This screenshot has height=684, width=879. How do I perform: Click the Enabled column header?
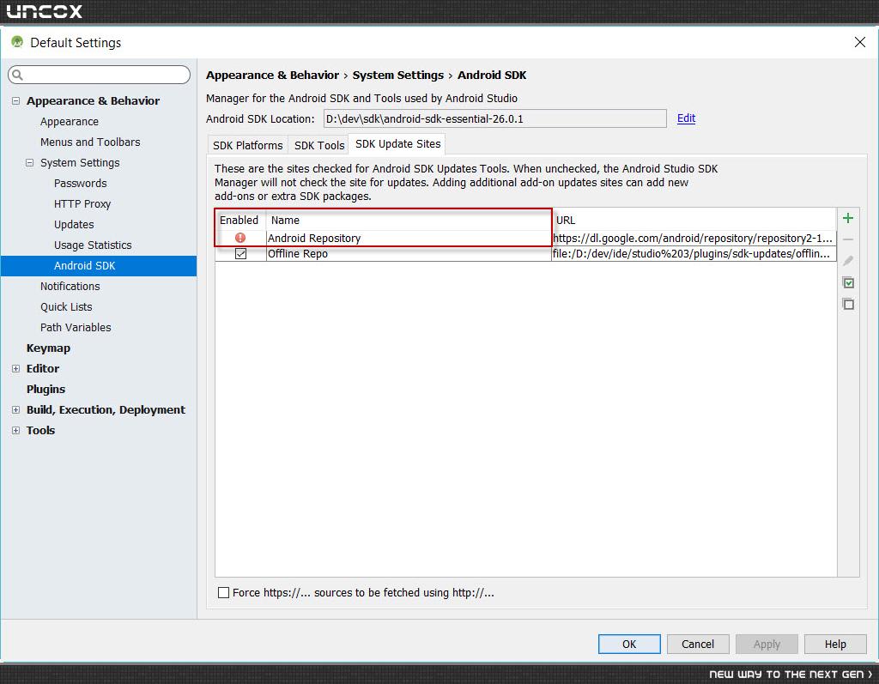coord(239,221)
